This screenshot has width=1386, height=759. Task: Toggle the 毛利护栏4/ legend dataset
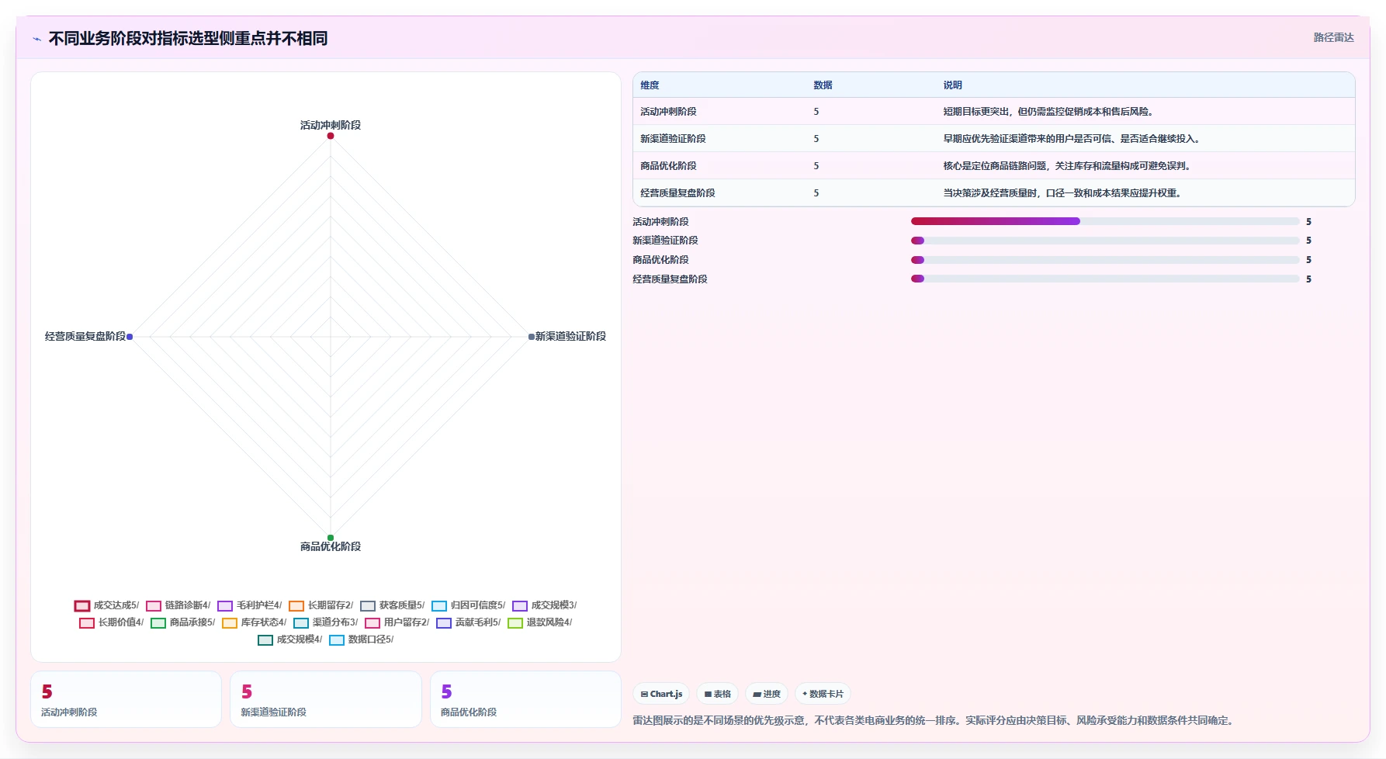click(x=250, y=605)
